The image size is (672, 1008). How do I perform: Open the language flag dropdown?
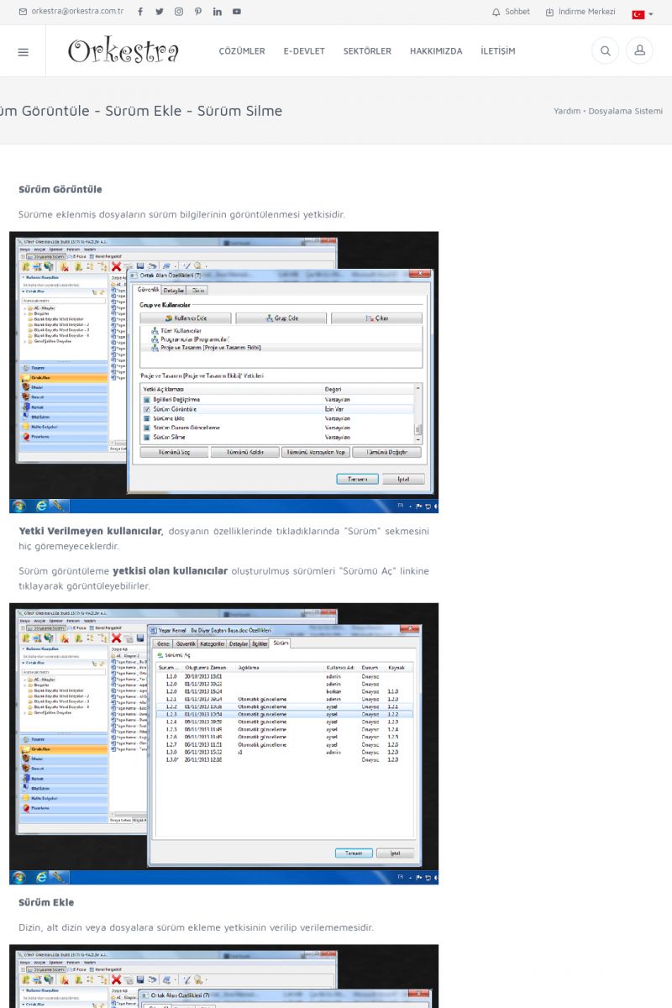[x=642, y=13]
